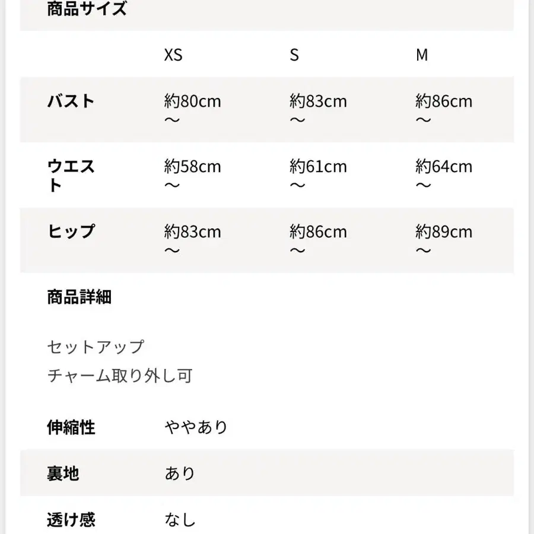Image resolution: width=534 pixels, height=534 pixels.
Task: Click the 商品サイズ section heading
Action: 87,9
